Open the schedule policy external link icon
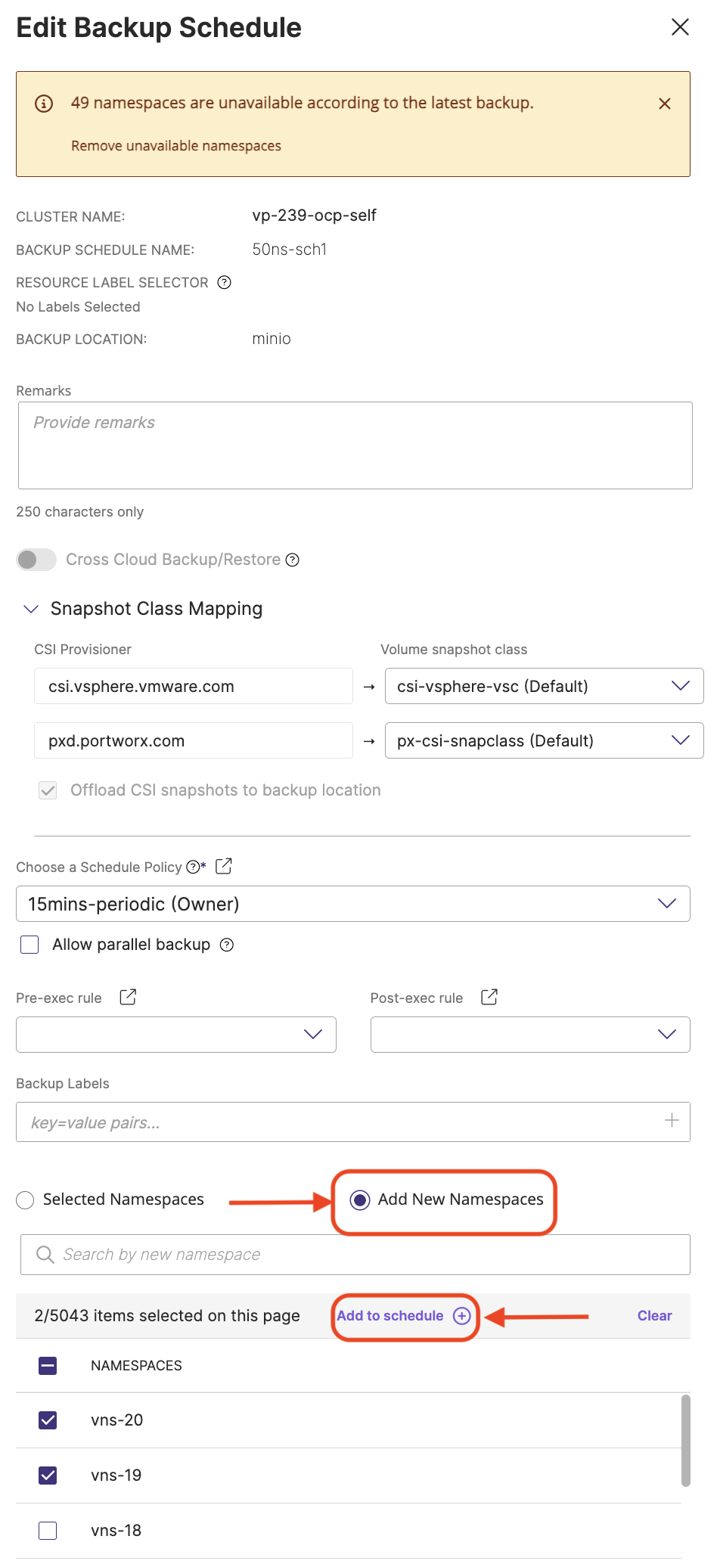The image size is (720, 1564). point(224,866)
